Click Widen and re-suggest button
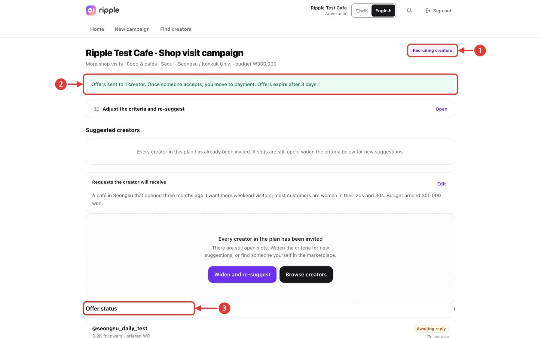 click(242, 274)
